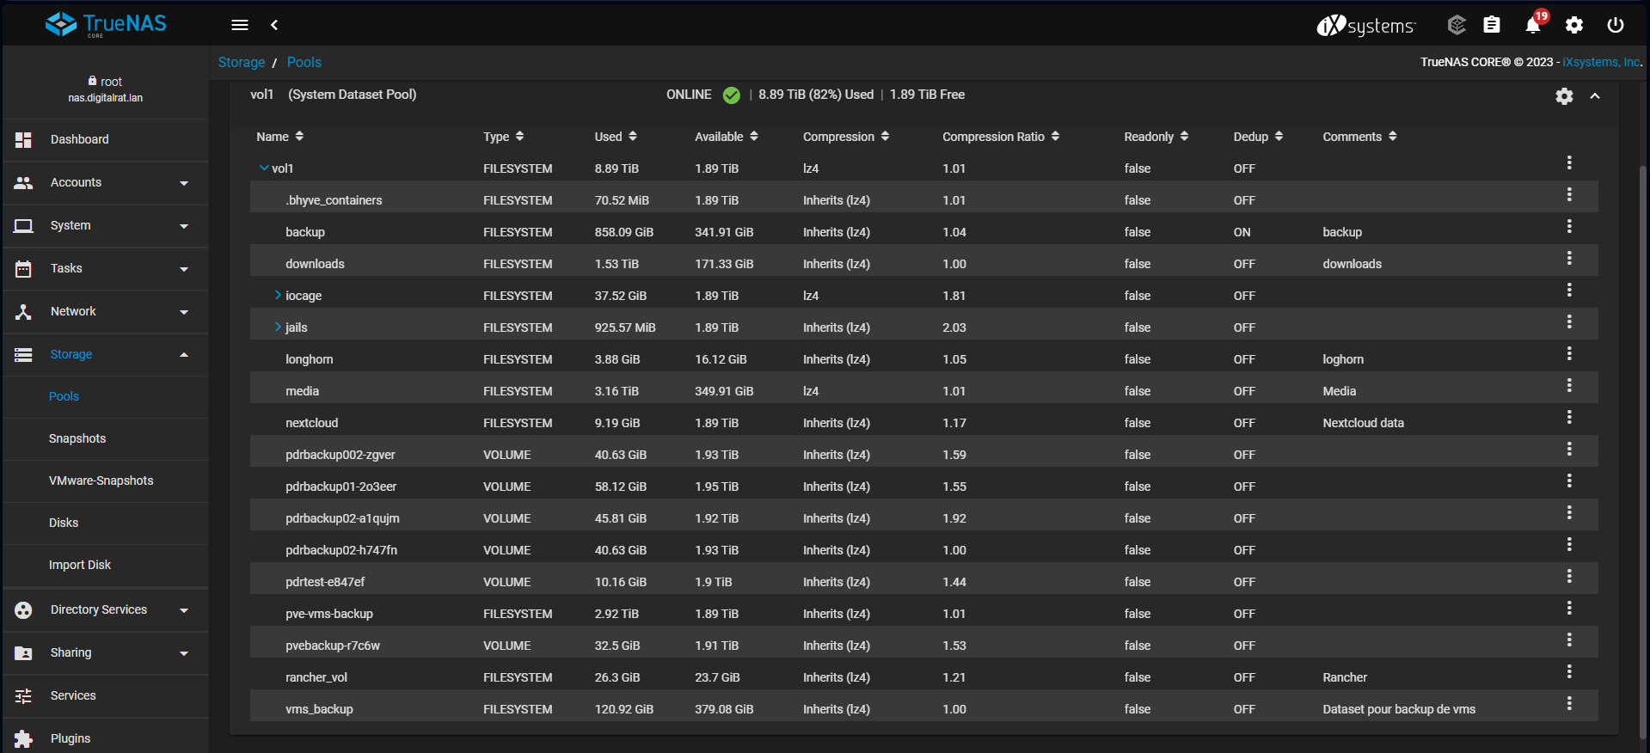
Task: Click the power button icon
Action: (1616, 25)
